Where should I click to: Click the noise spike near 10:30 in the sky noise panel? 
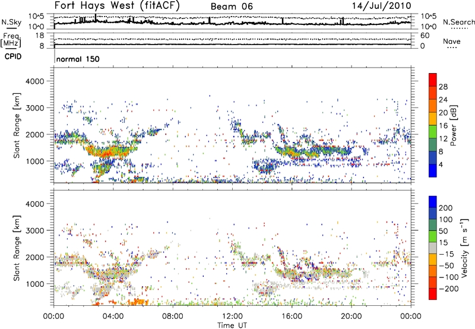coord(209,20)
